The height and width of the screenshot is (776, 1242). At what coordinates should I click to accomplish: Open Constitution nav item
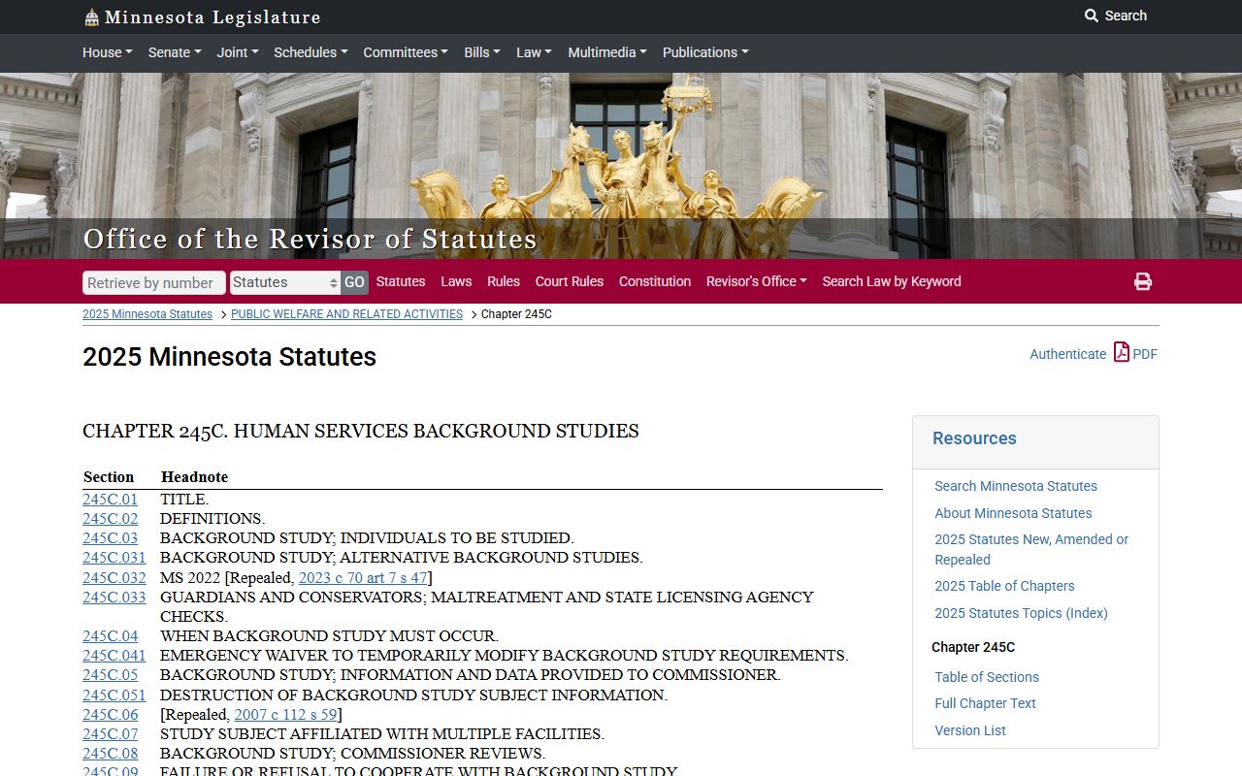pyautogui.click(x=655, y=281)
